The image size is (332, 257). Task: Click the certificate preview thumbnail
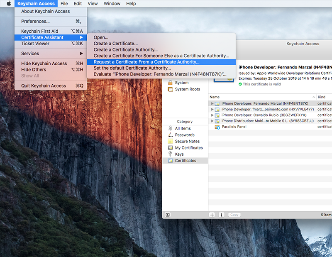(224, 80)
